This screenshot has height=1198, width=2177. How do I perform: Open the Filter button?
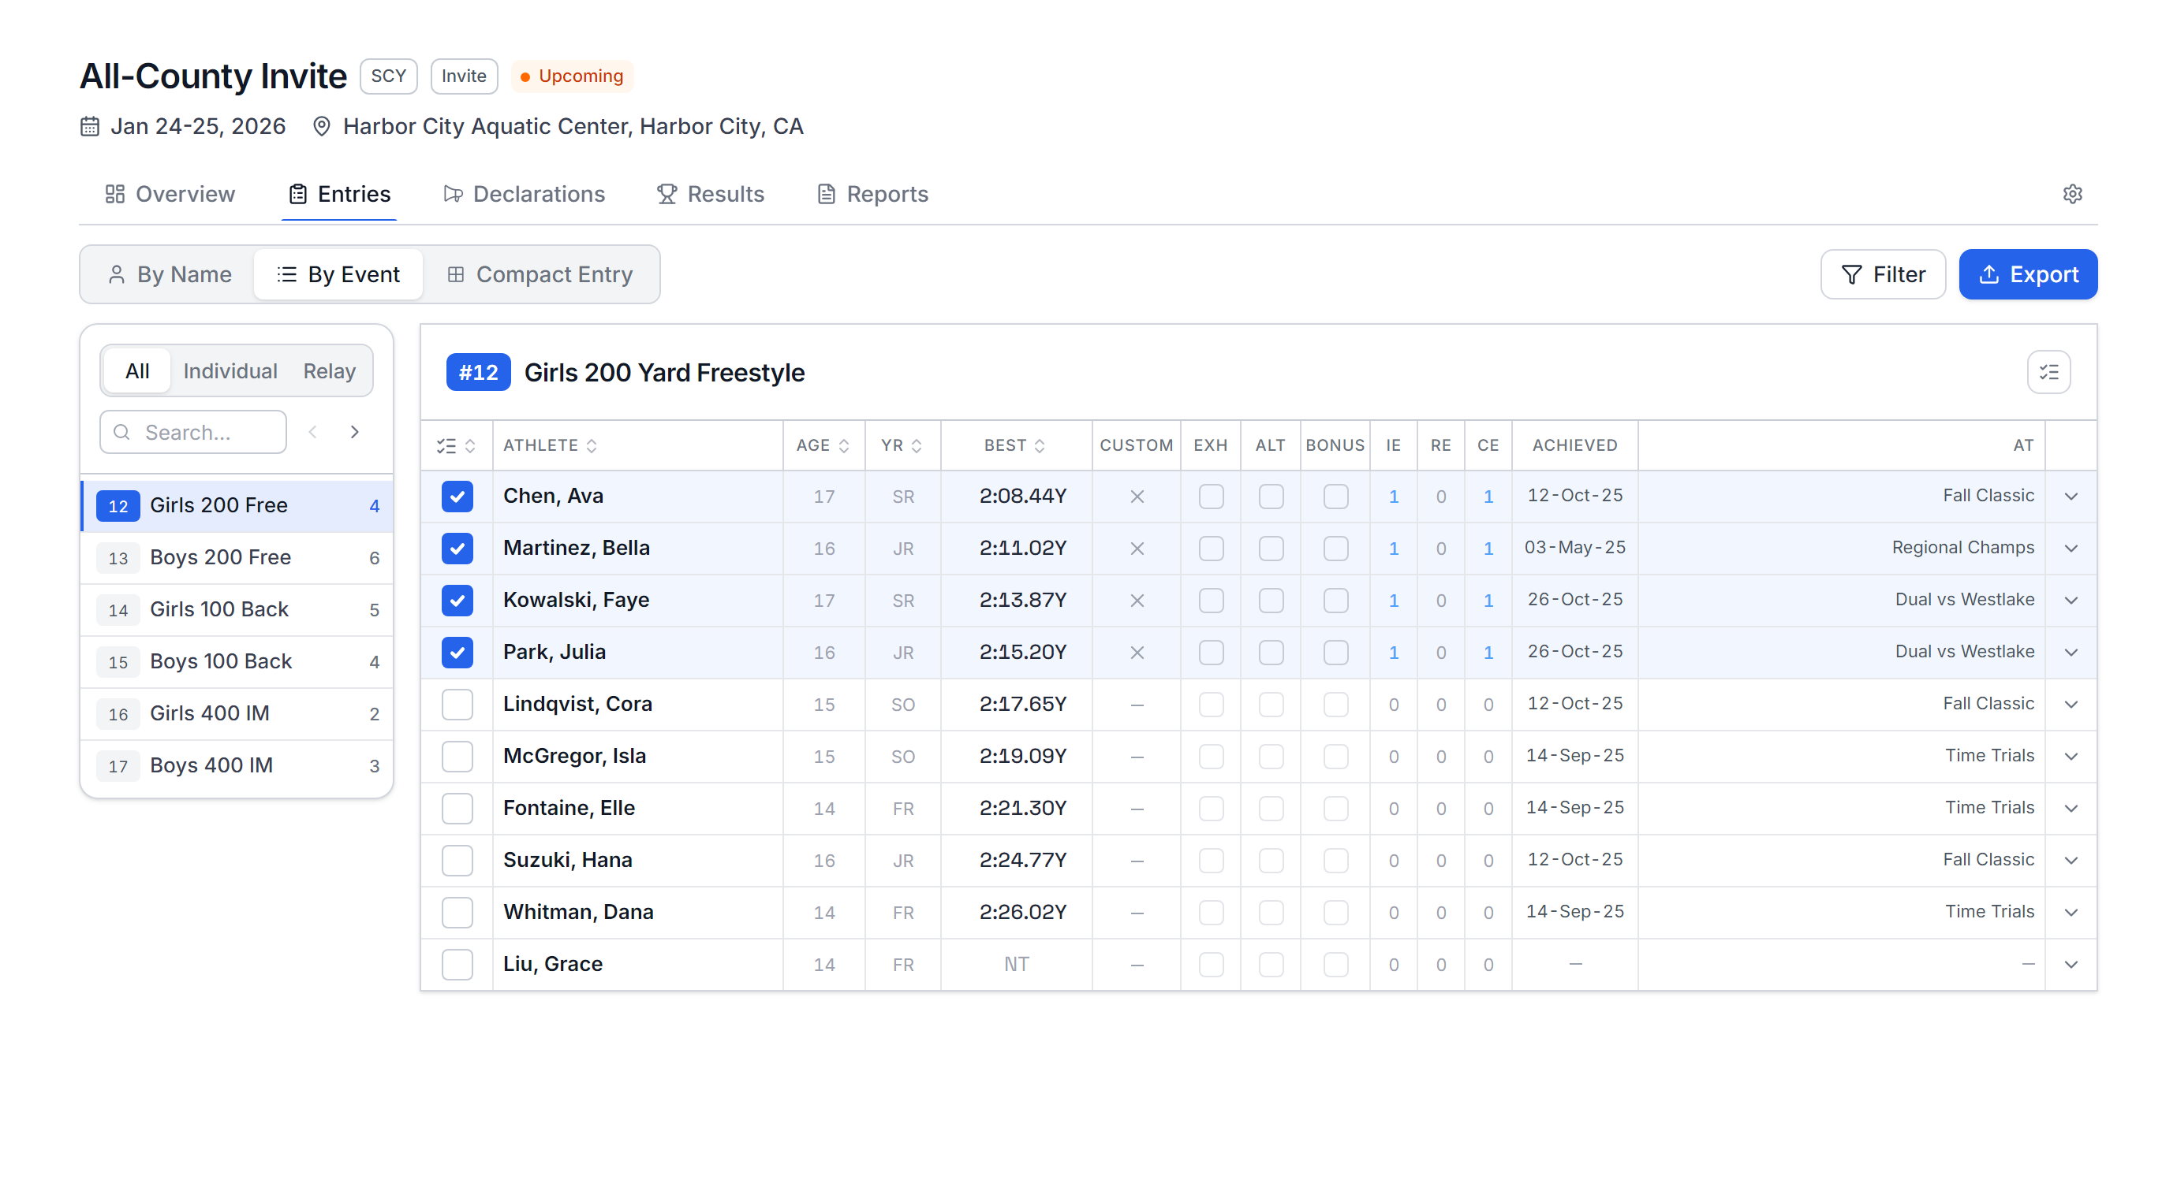point(1883,274)
